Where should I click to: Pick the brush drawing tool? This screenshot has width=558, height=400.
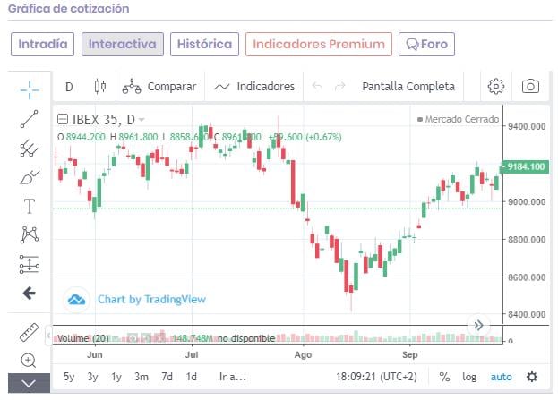[x=29, y=177]
